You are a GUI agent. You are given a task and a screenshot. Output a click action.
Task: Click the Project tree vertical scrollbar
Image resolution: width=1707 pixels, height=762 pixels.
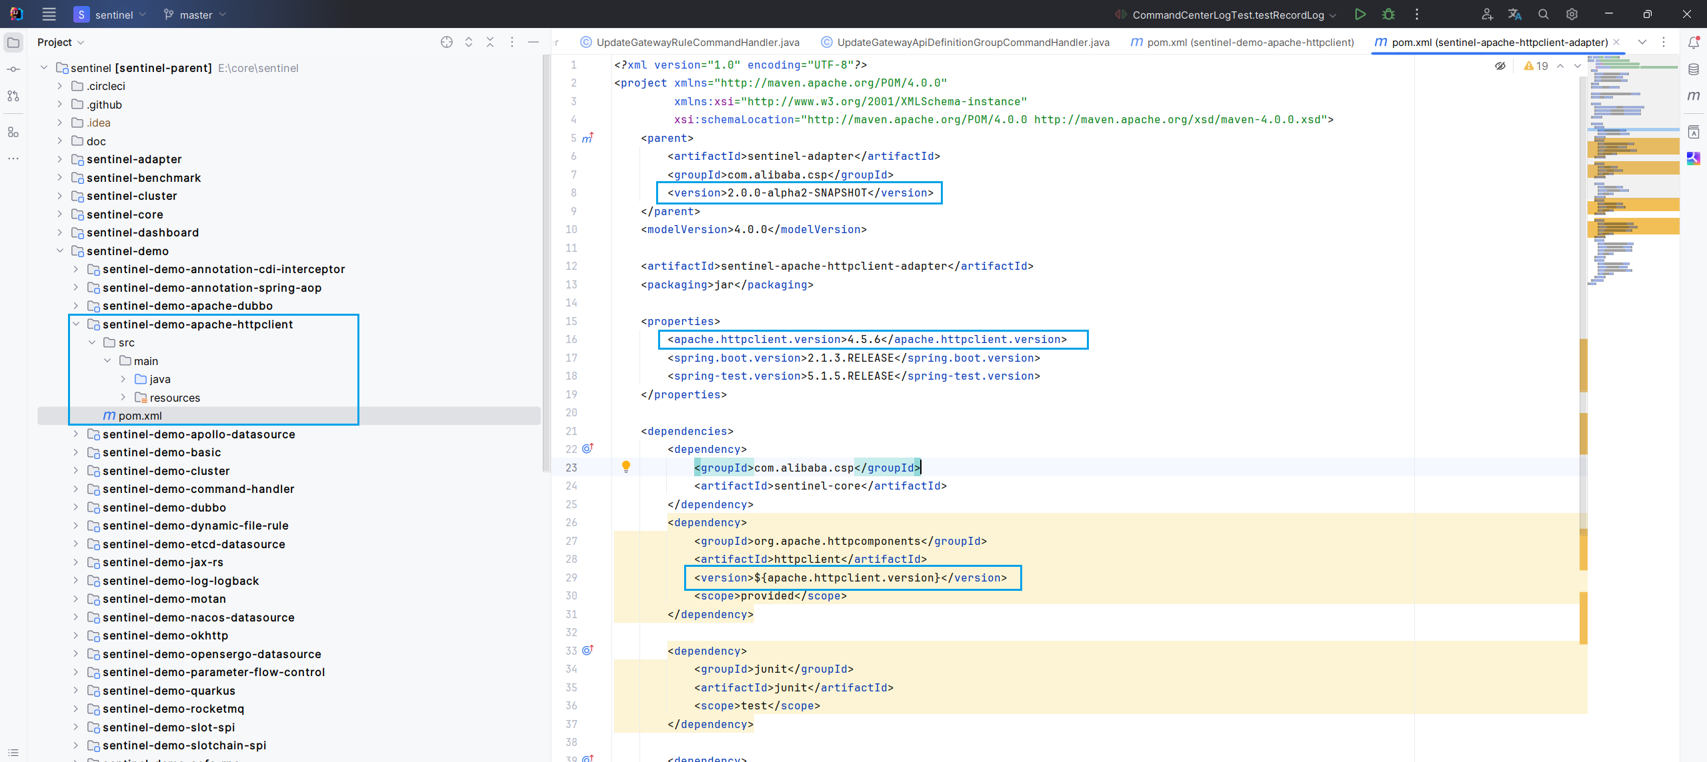547,263
